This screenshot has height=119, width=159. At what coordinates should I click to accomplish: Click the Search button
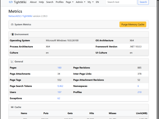point(143,2)
